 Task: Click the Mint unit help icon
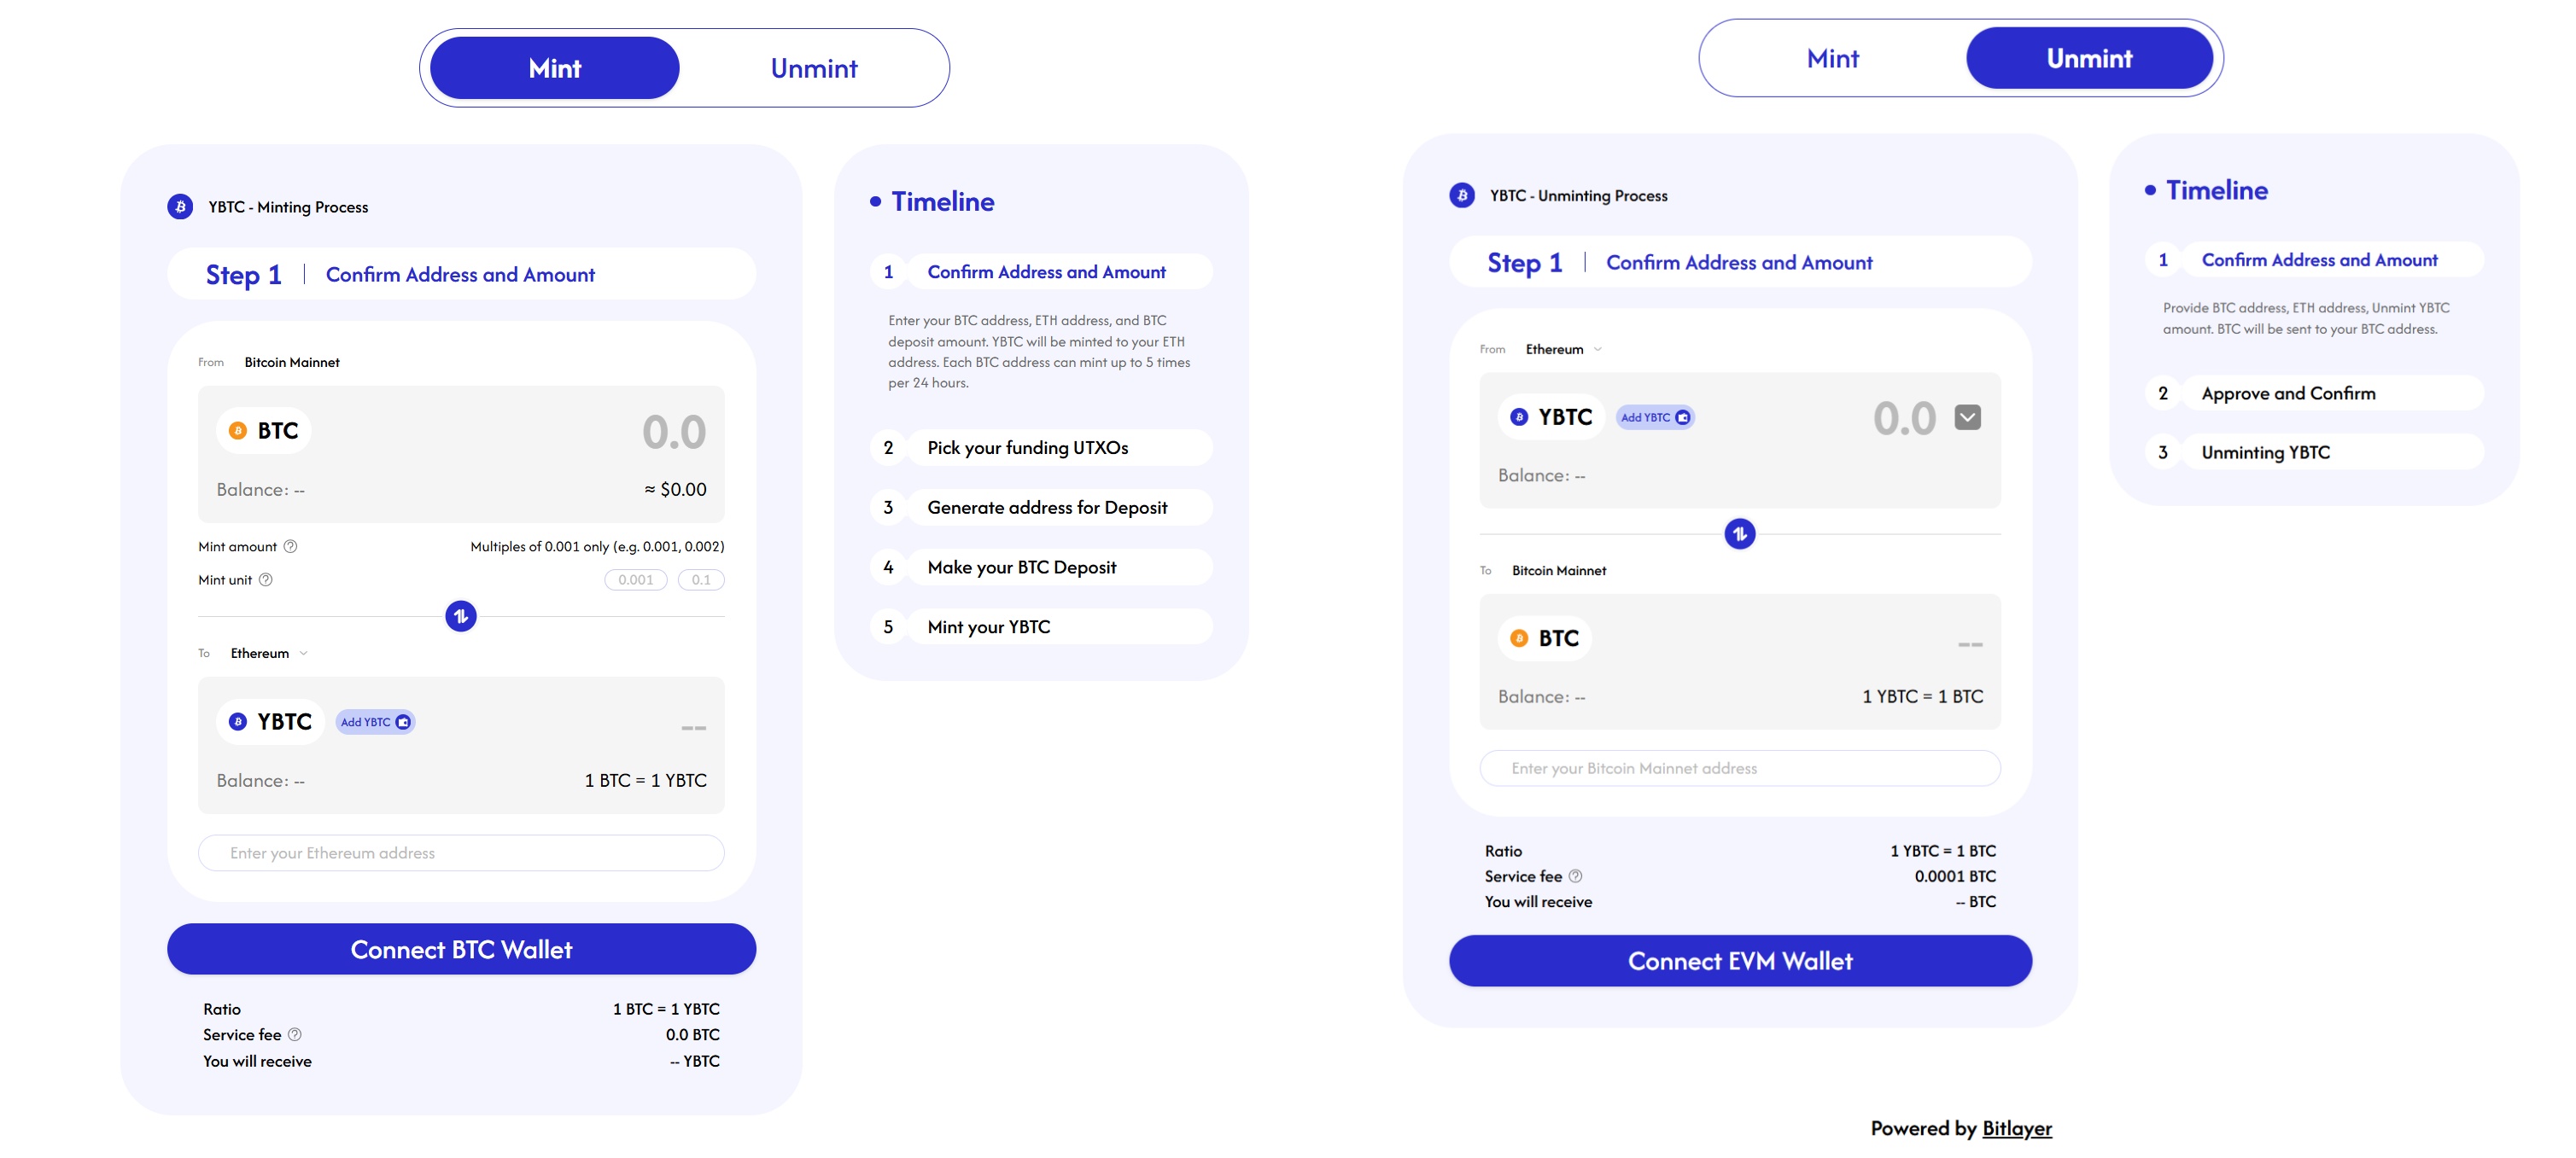pos(266,579)
